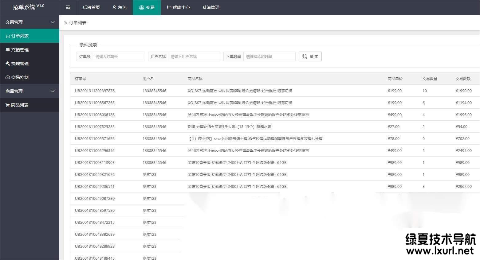This screenshot has width=480, height=260.
Task: Go to 充值管理 in sidebar
Action: tap(30, 50)
